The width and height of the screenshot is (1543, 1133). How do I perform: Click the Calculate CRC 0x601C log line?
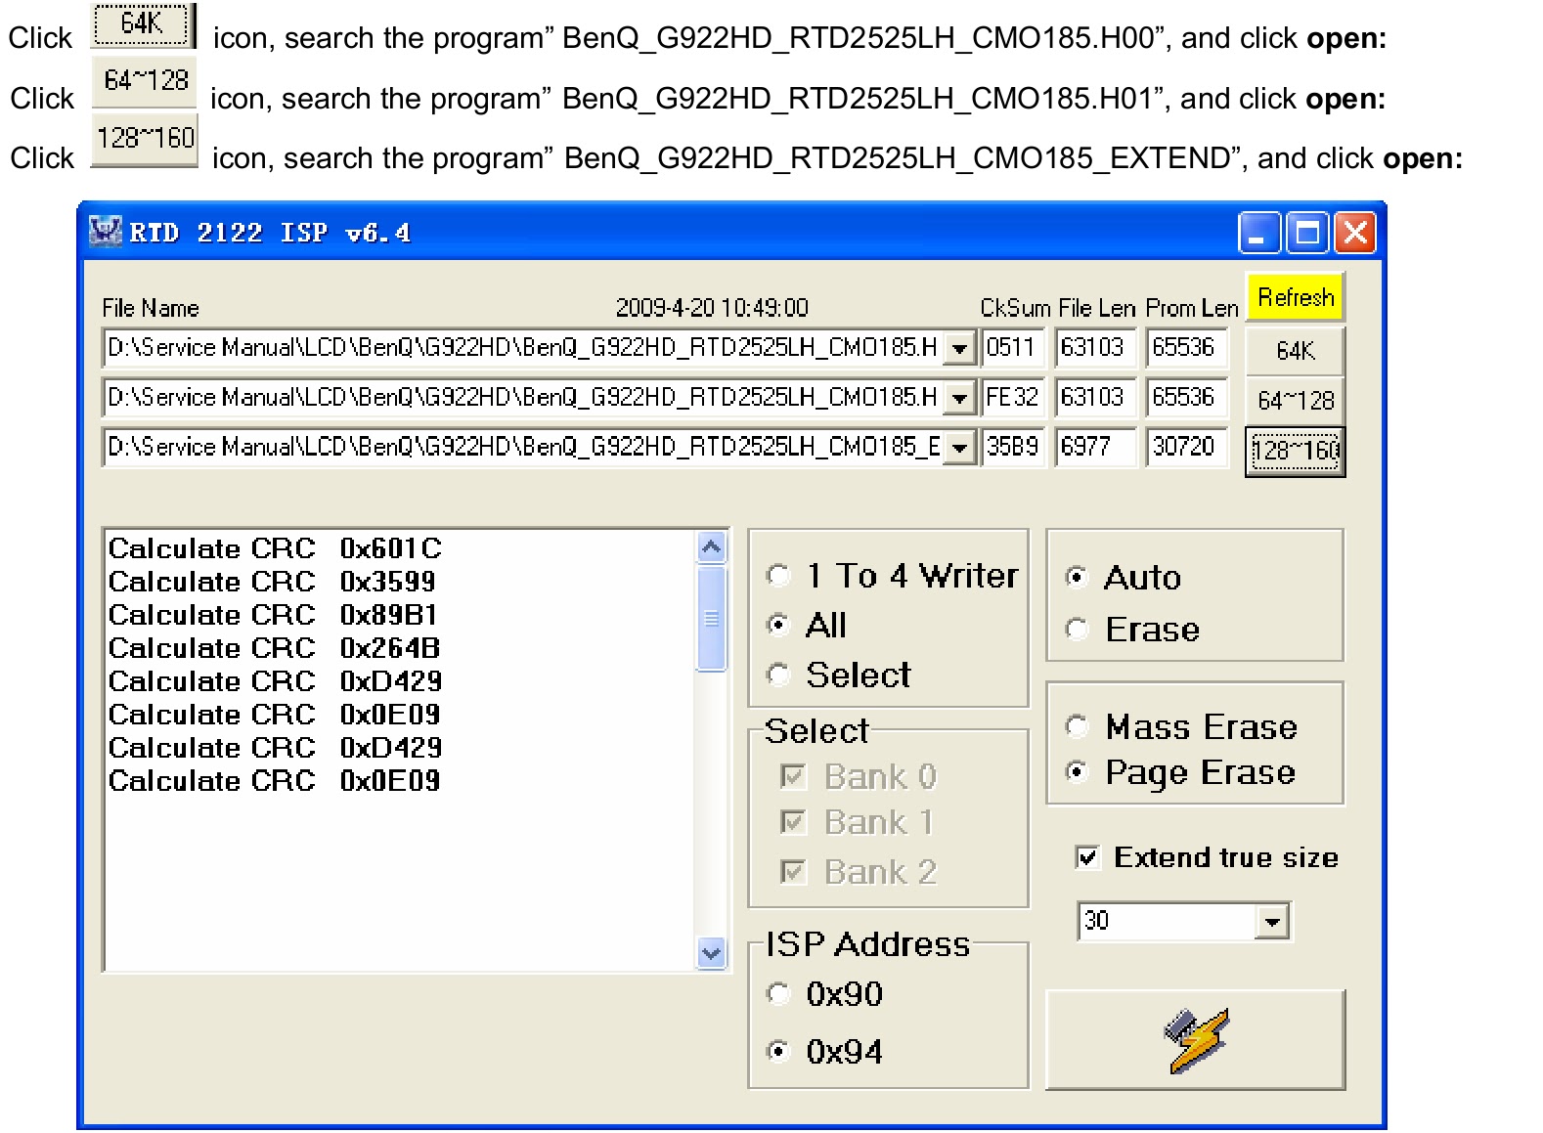275,548
